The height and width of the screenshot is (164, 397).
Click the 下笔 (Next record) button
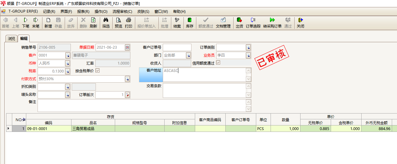26,23
